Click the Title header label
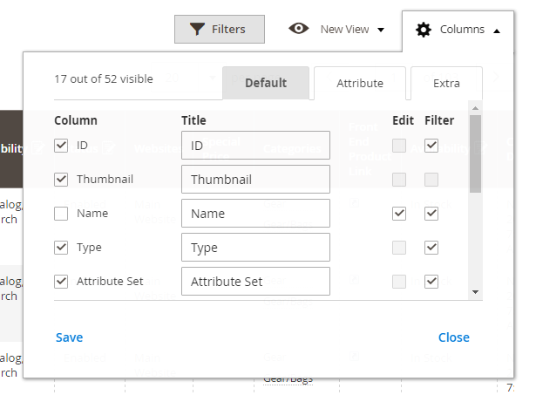 point(193,120)
